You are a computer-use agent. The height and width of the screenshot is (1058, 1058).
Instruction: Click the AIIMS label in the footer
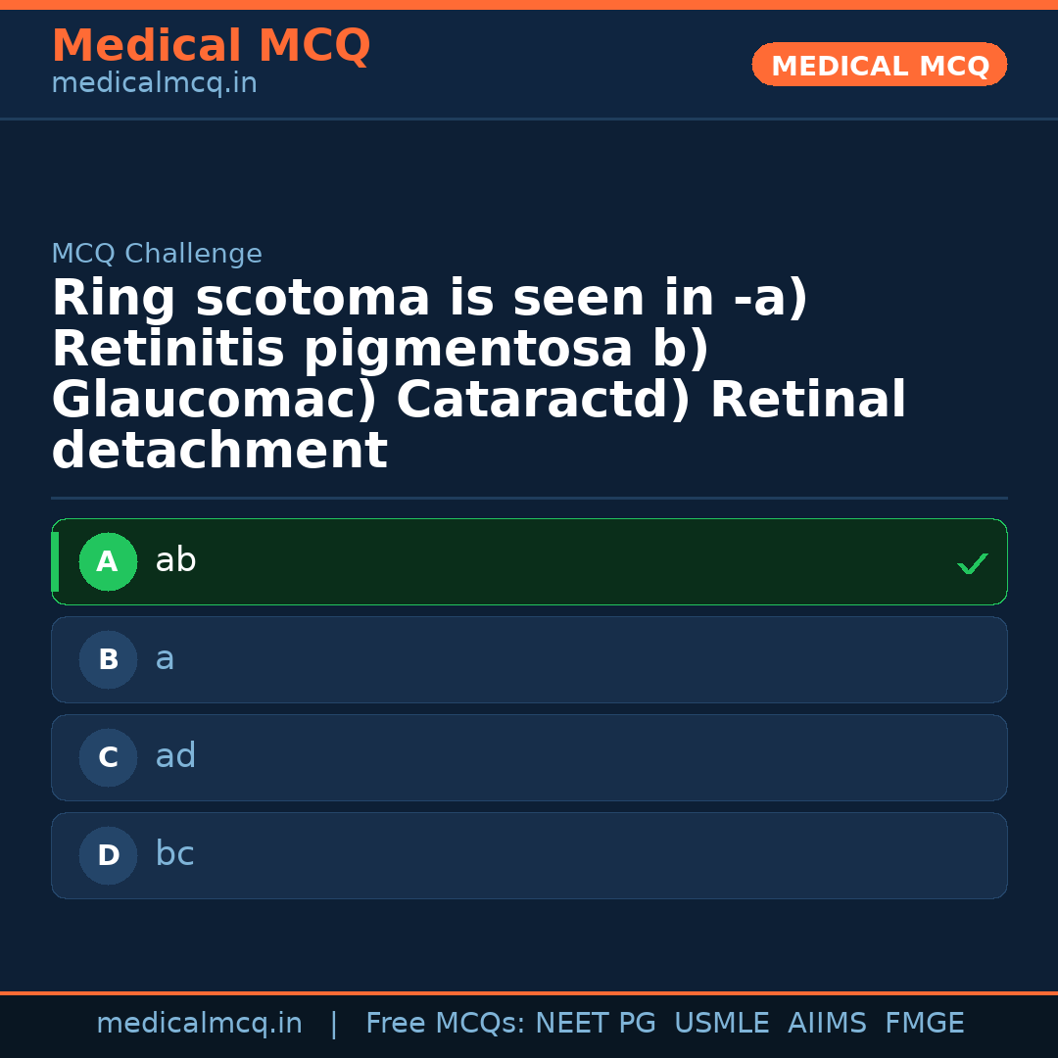click(828, 1022)
